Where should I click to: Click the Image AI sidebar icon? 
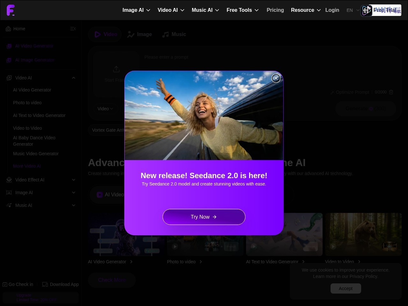click(x=9, y=193)
